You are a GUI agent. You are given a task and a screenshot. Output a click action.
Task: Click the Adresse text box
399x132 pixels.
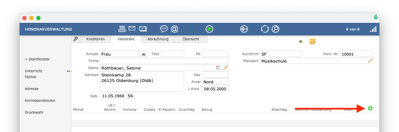click(x=142, y=81)
